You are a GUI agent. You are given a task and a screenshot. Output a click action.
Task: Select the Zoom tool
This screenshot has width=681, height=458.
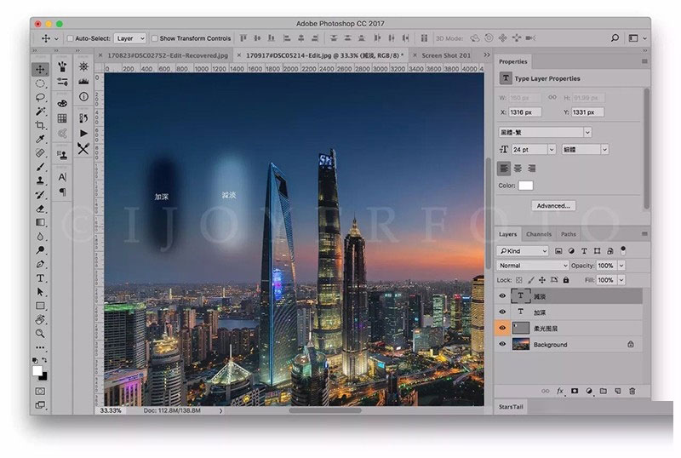40,334
